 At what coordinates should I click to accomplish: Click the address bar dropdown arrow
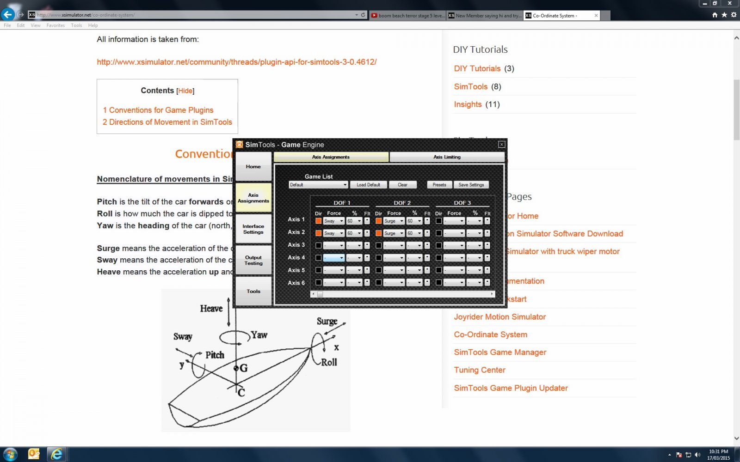[x=357, y=15]
